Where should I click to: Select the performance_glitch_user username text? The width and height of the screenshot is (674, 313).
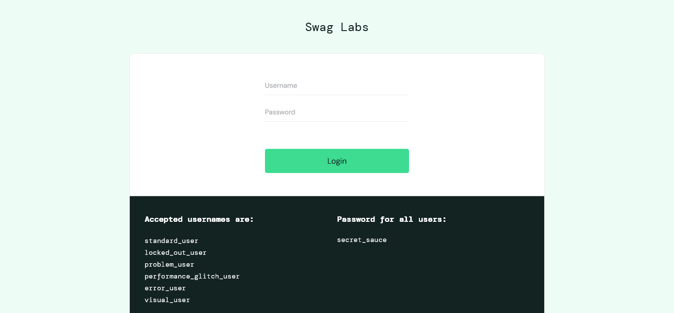(192, 277)
